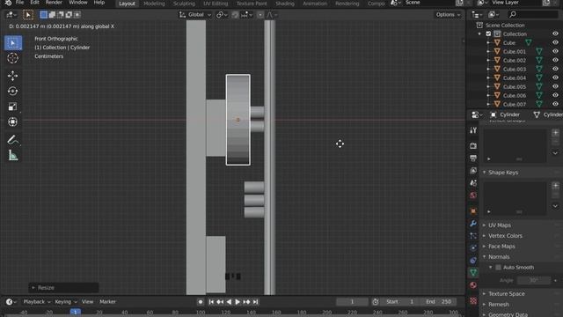
Task: Hide the Cube.002 object
Action: pyautogui.click(x=555, y=60)
